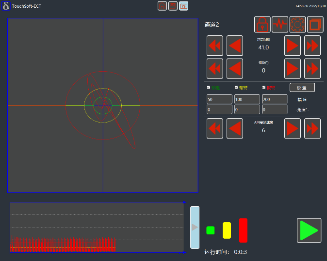This screenshot has height=261, width=327.
Task: Increase gain (dB) with single right arrow
Action: pos(293,46)
